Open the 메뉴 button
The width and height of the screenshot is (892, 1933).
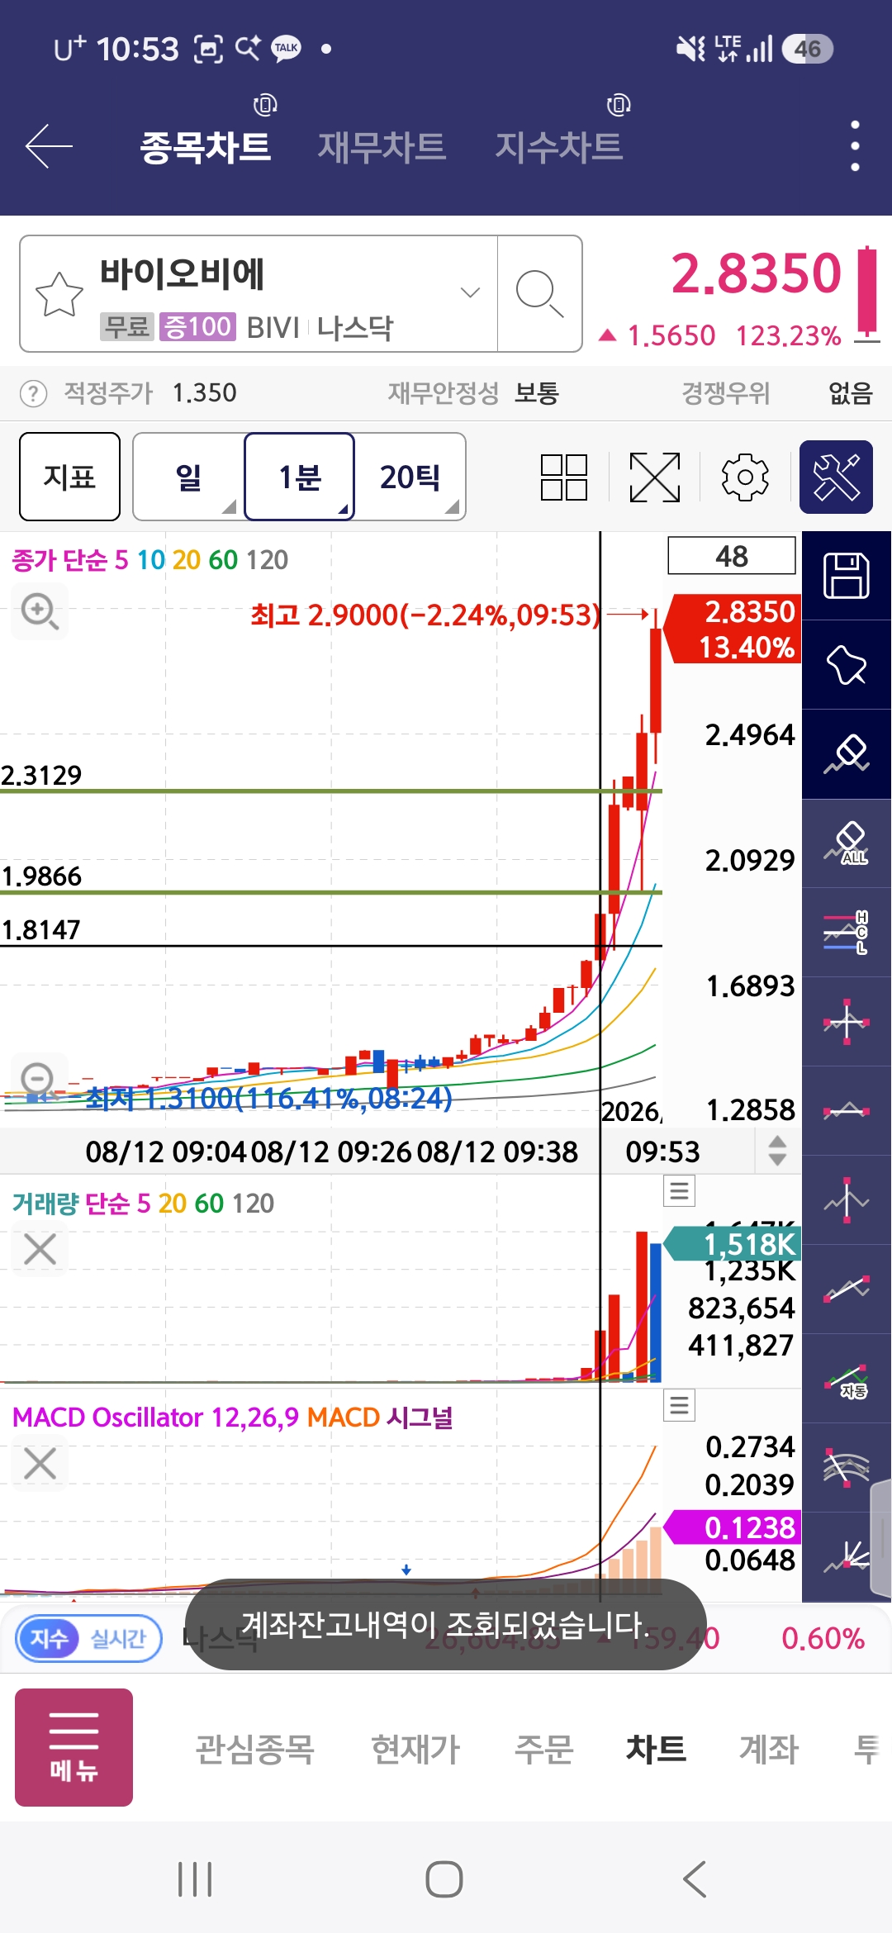coord(74,1747)
